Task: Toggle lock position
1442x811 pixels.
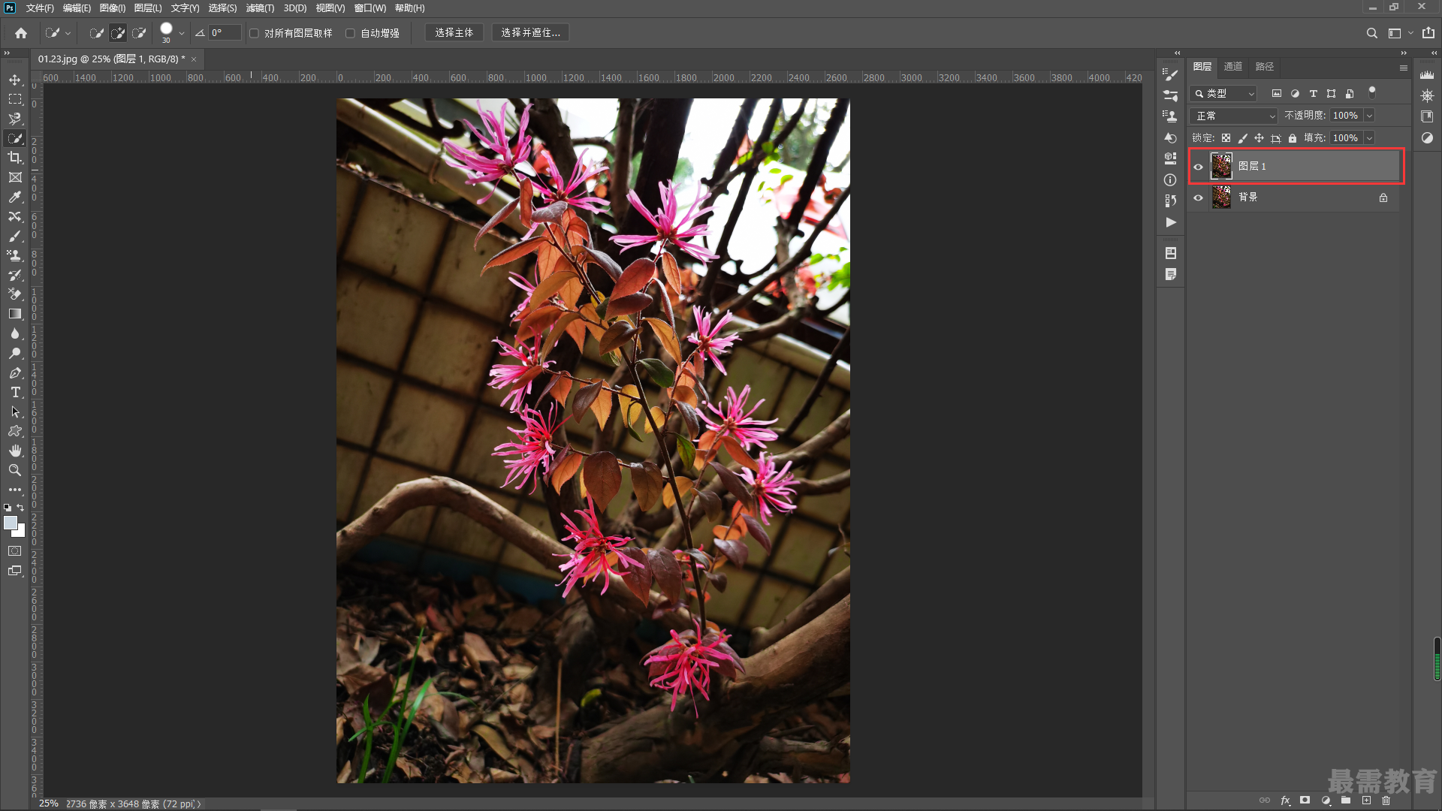Action: pyautogui.click(x=1259, y=138)
